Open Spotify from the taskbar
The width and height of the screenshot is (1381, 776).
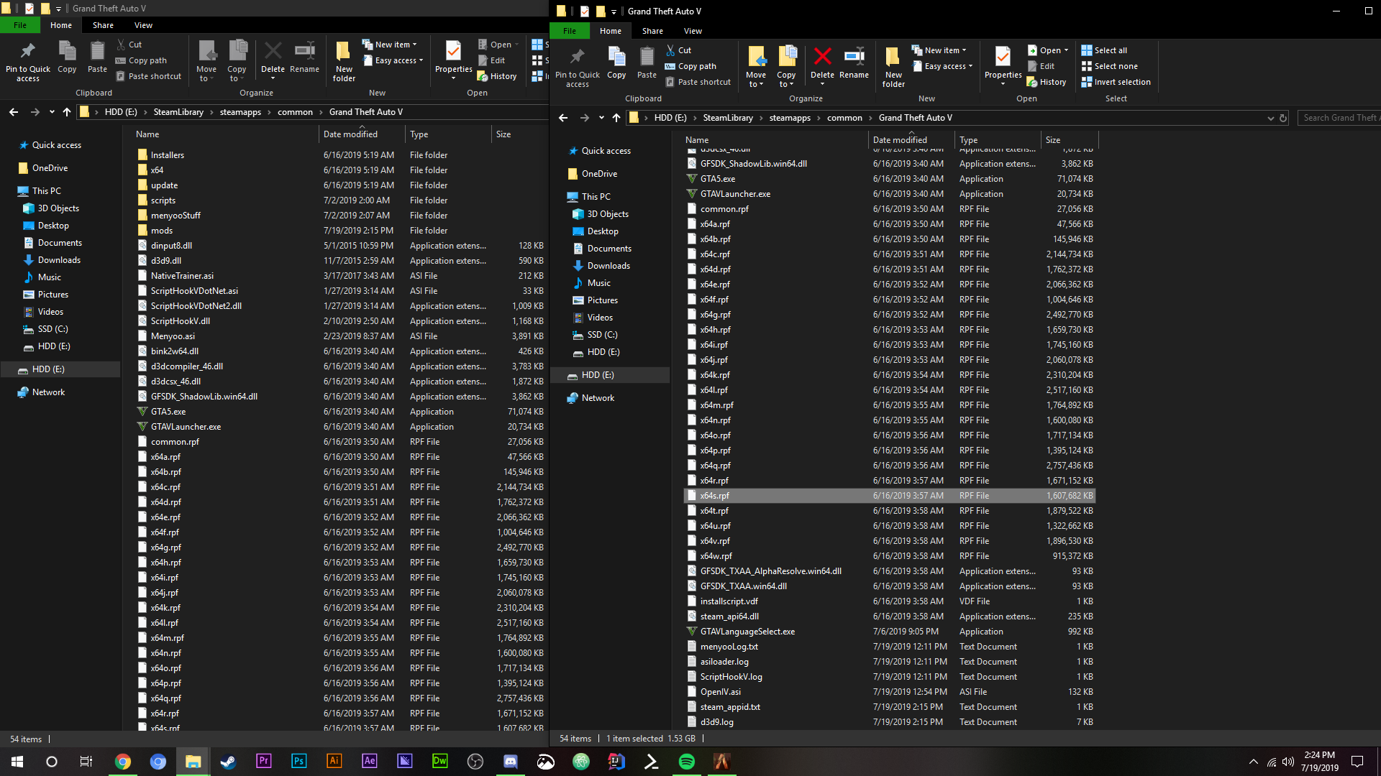pos(687,762)
